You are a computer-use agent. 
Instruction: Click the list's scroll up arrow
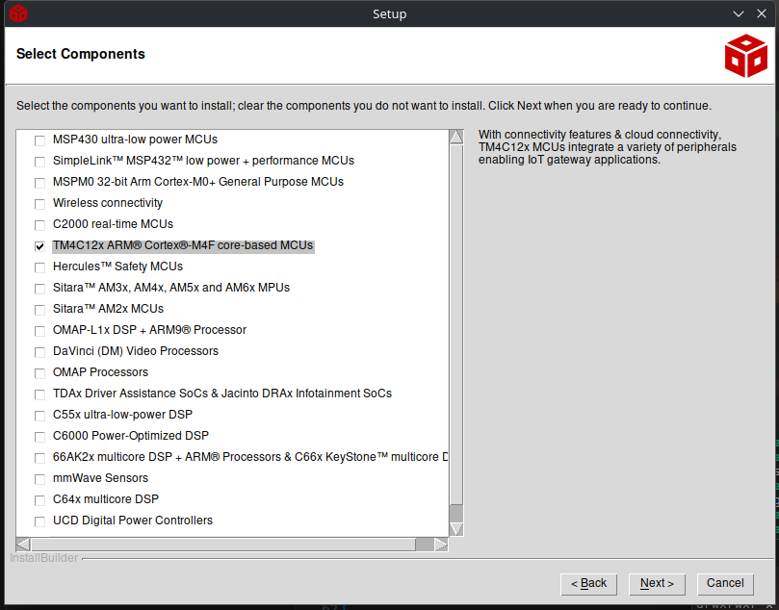pyautogui.click(x=456, y=137)
